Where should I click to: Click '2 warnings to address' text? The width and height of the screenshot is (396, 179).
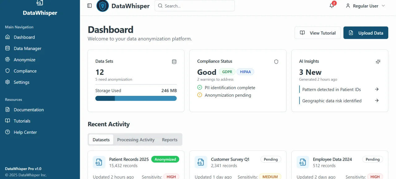coord(216,79)
